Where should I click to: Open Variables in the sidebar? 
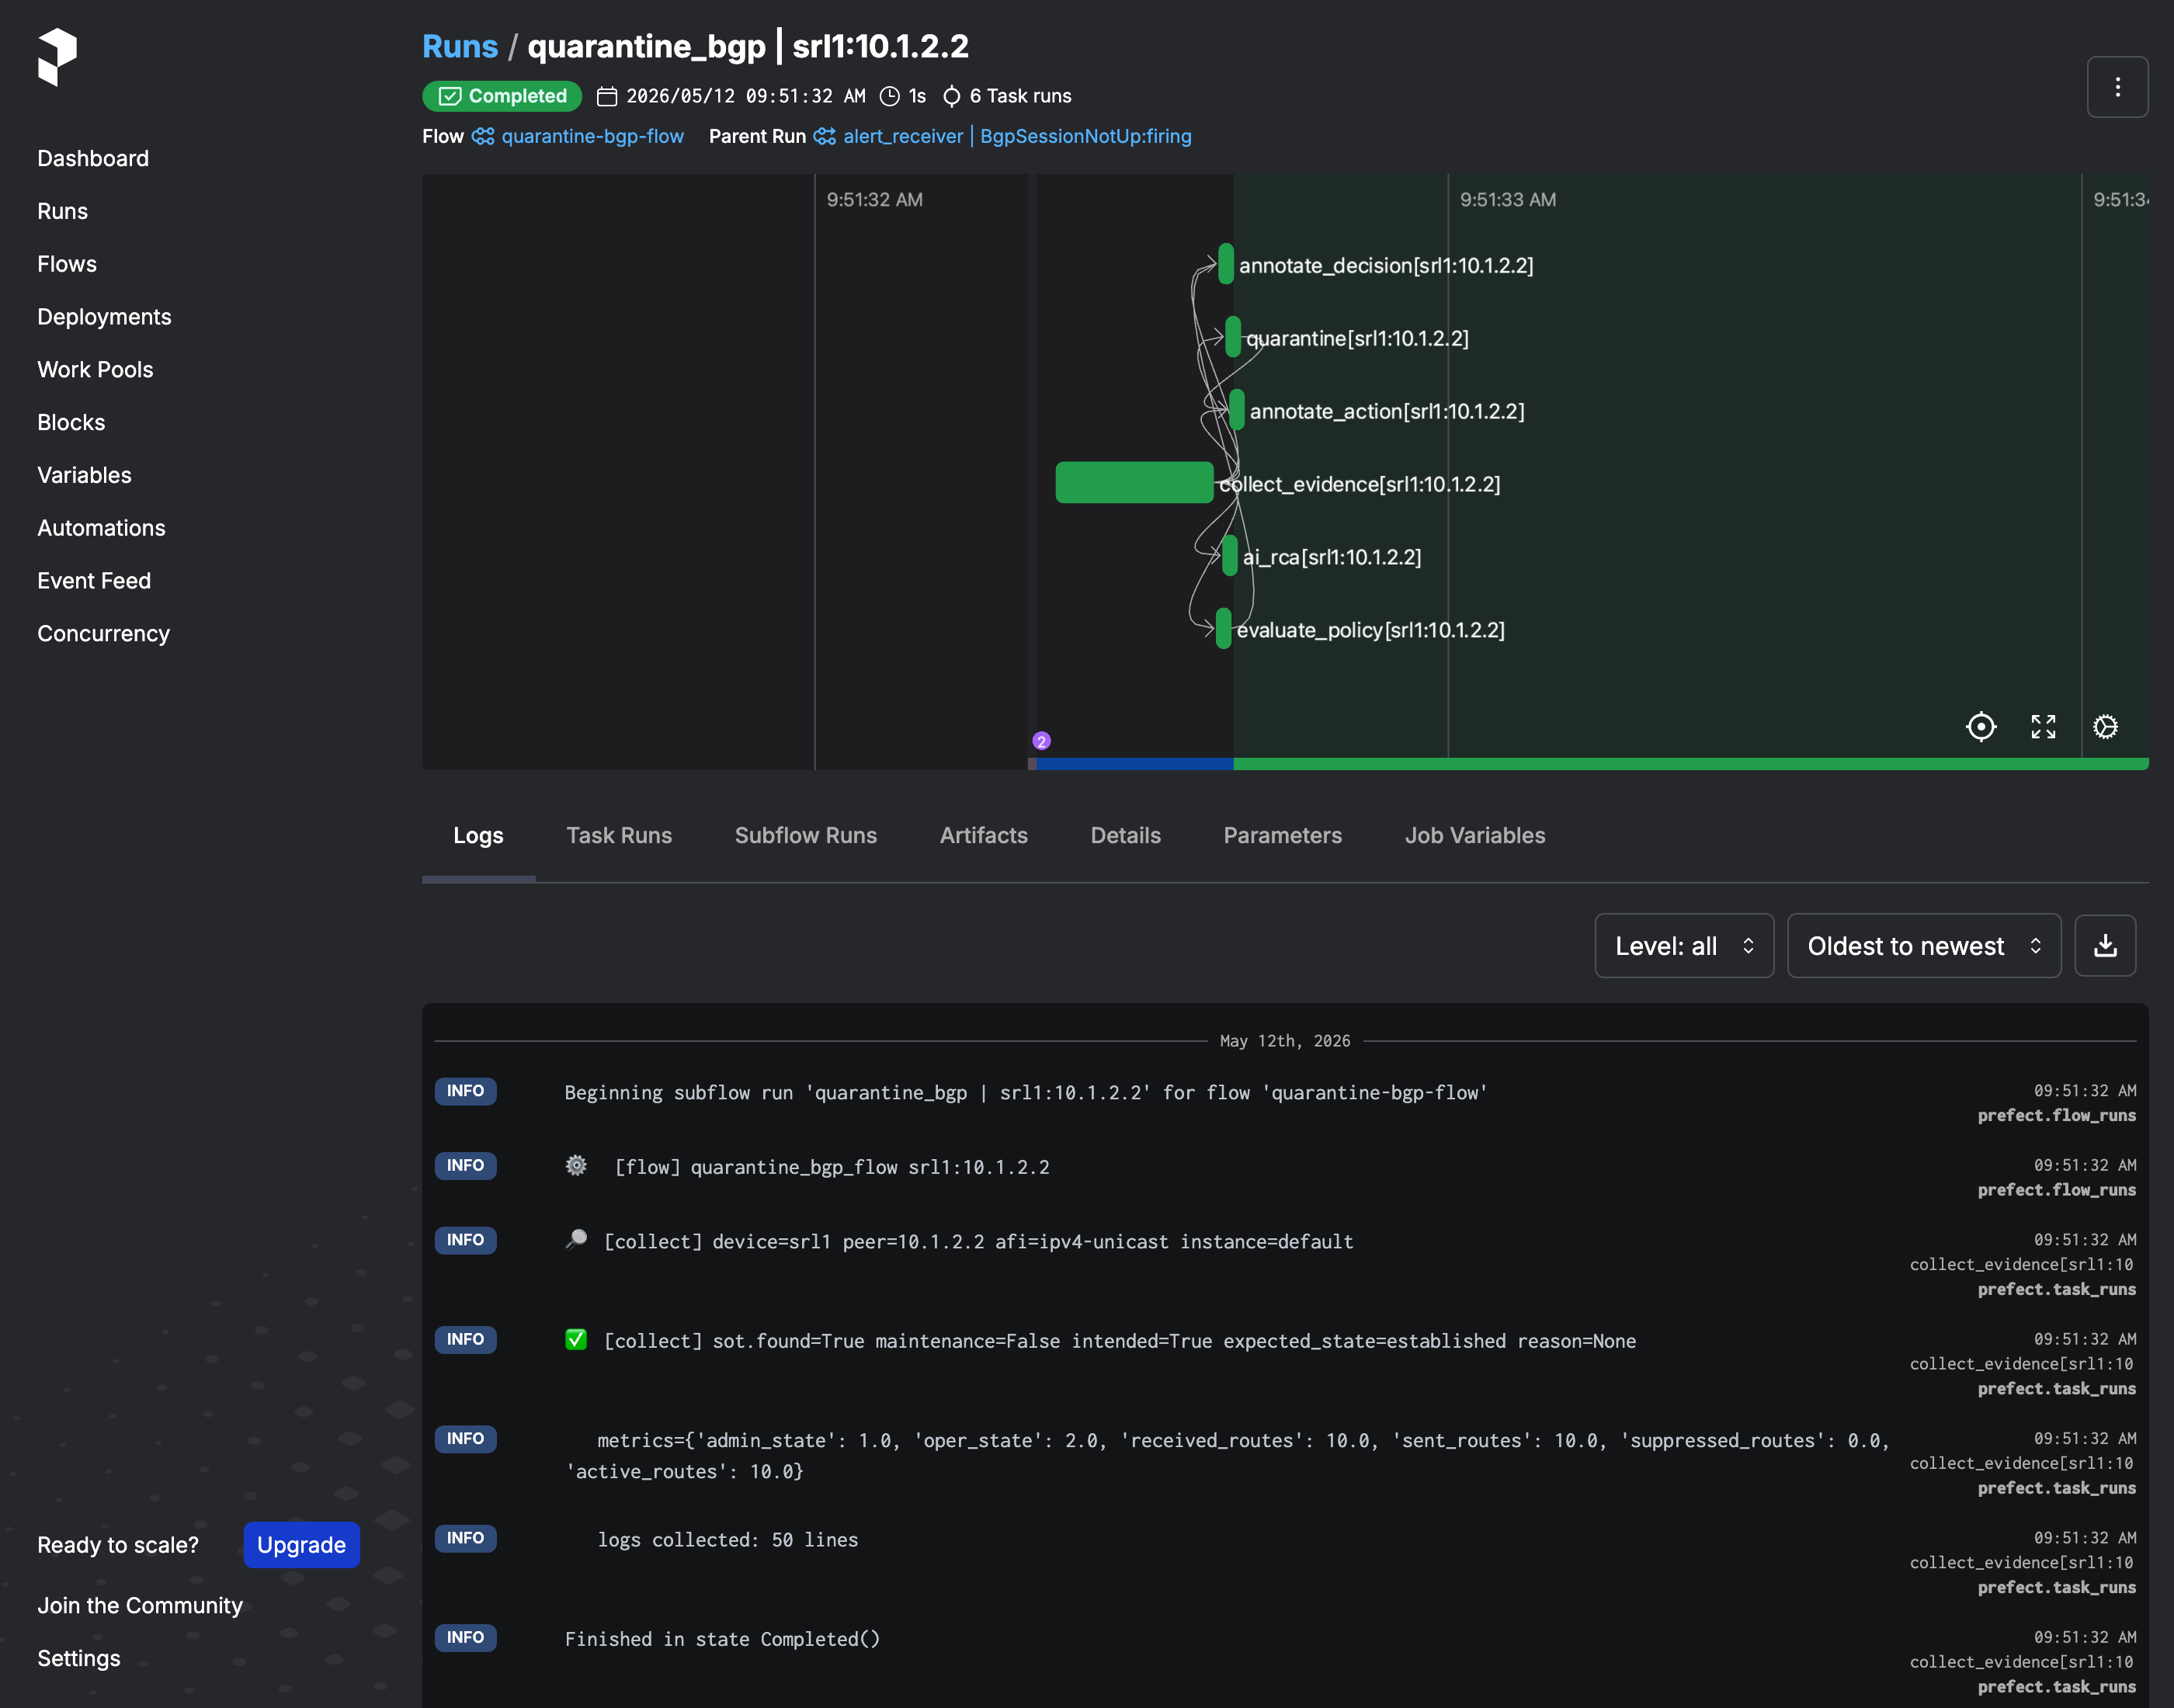pyautogui.click(x=84, y=475)
